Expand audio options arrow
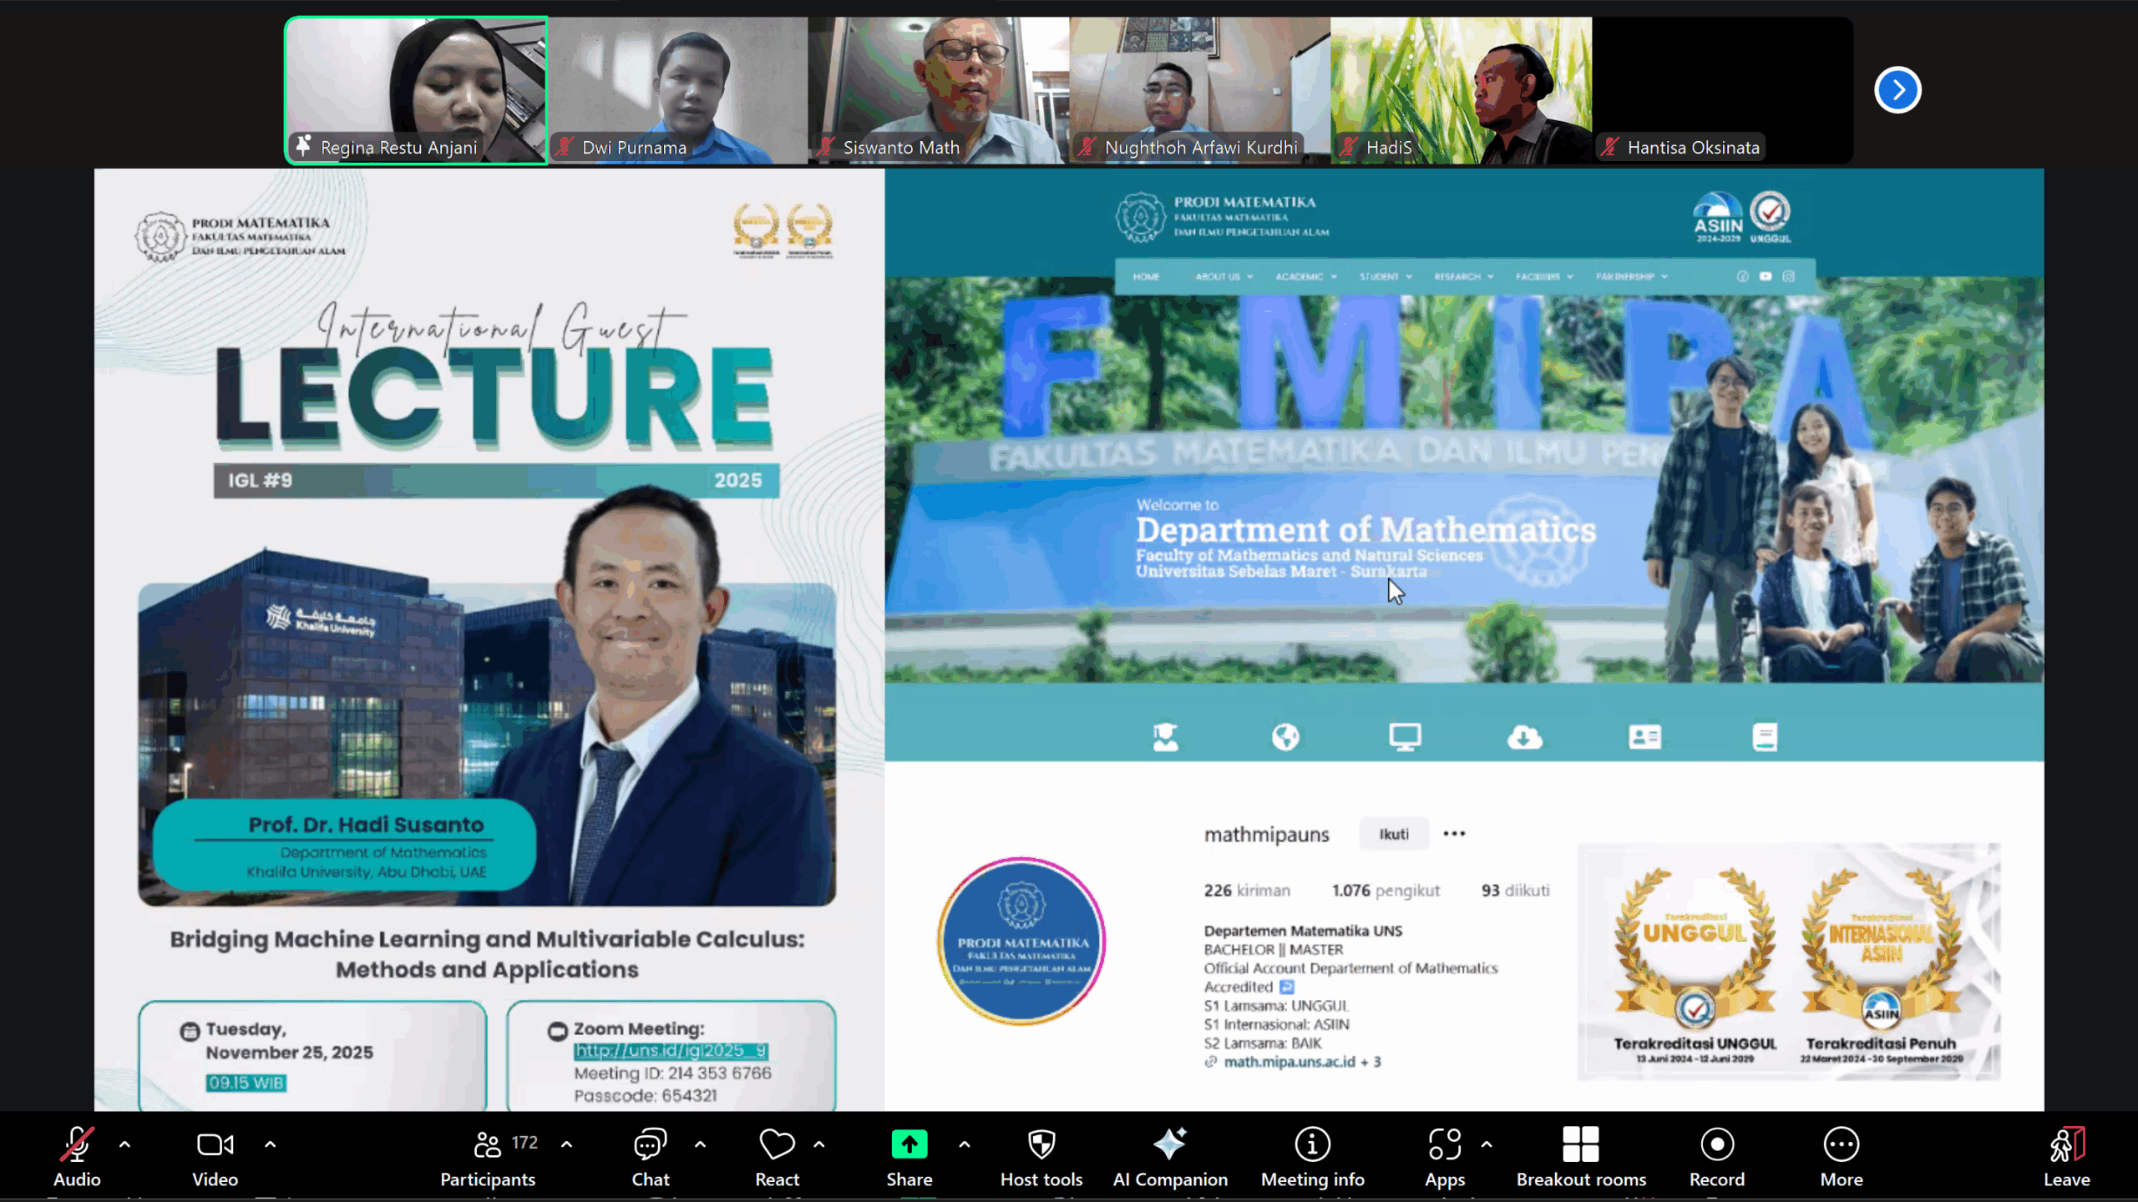2138x1202 pixels. 125,1144
